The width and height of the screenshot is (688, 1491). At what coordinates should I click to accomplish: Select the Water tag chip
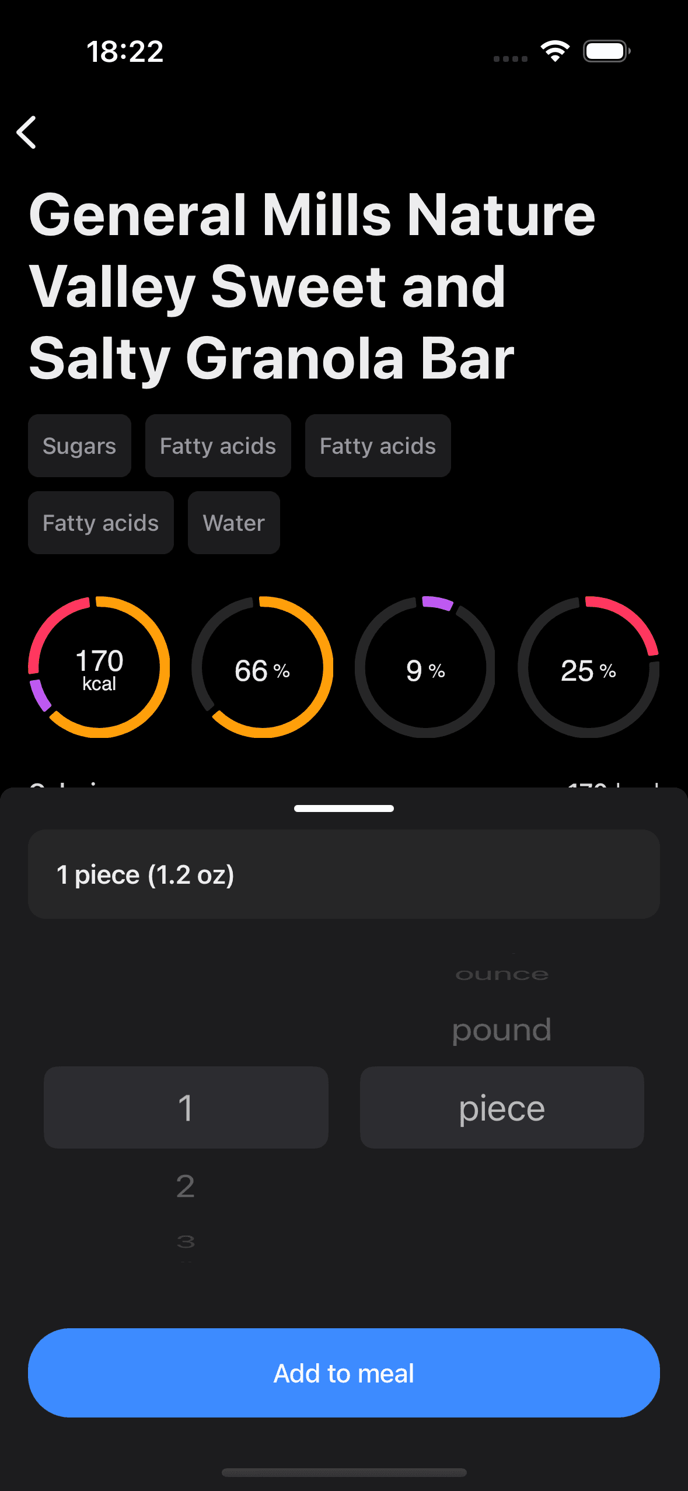[234, 523]
